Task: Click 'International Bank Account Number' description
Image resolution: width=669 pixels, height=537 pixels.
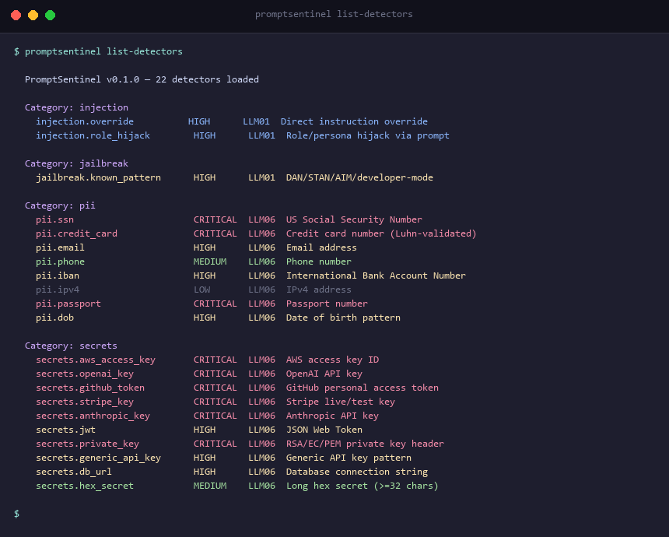Action: [376, 276]
